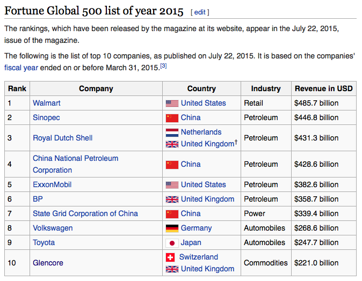This screenshot has height=281, width=362.
Task: Select the $358.7 billion revenue cell
Action: point(324,199)
